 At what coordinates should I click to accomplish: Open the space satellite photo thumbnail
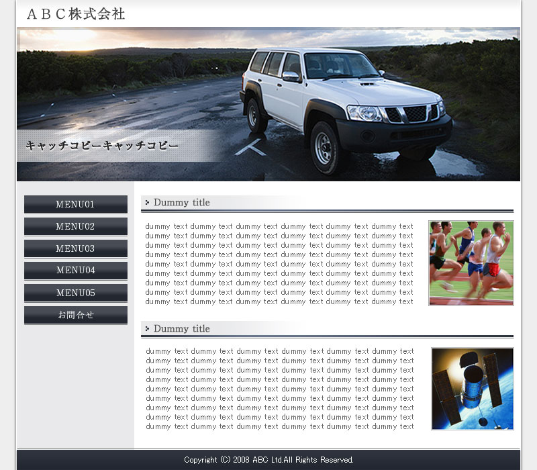473,389
